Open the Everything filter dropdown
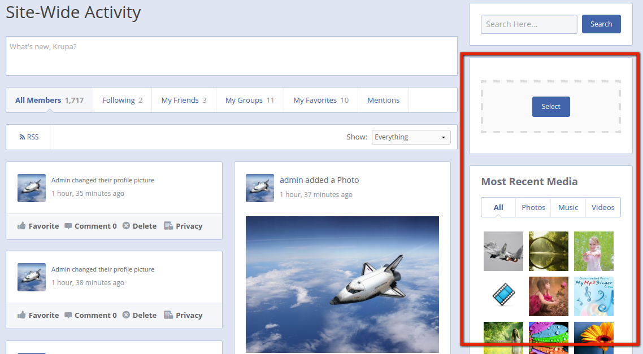 click(x=411, y=137)
